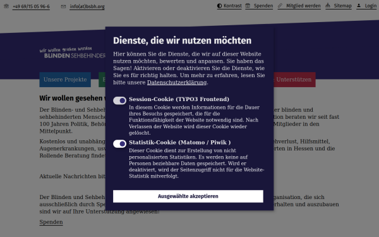This screenshot has width=379, height=237.
Task: Click the Session-Cookie (TYPO3 Frontend) heading
Action: (x=179, y=99)
